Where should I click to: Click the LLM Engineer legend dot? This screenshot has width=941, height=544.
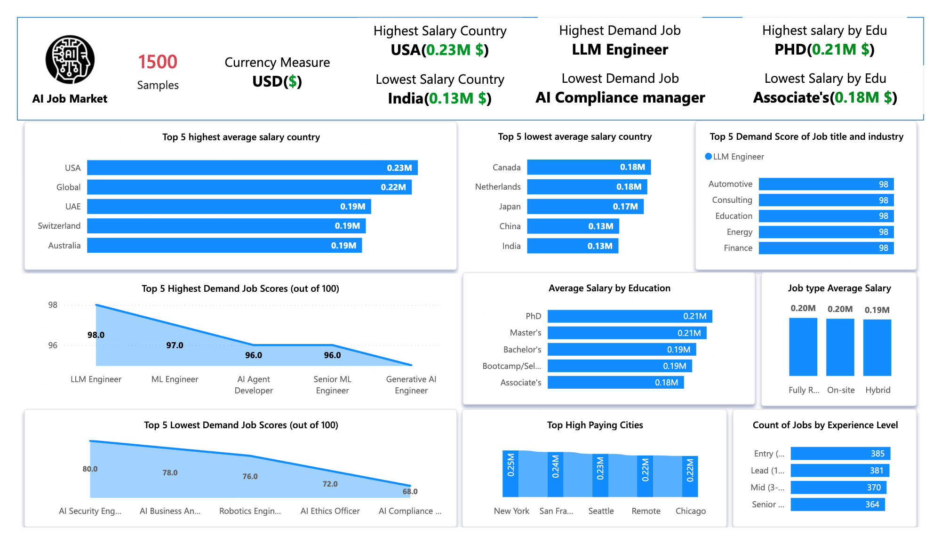pyautogui.click(x=708, y=157)
